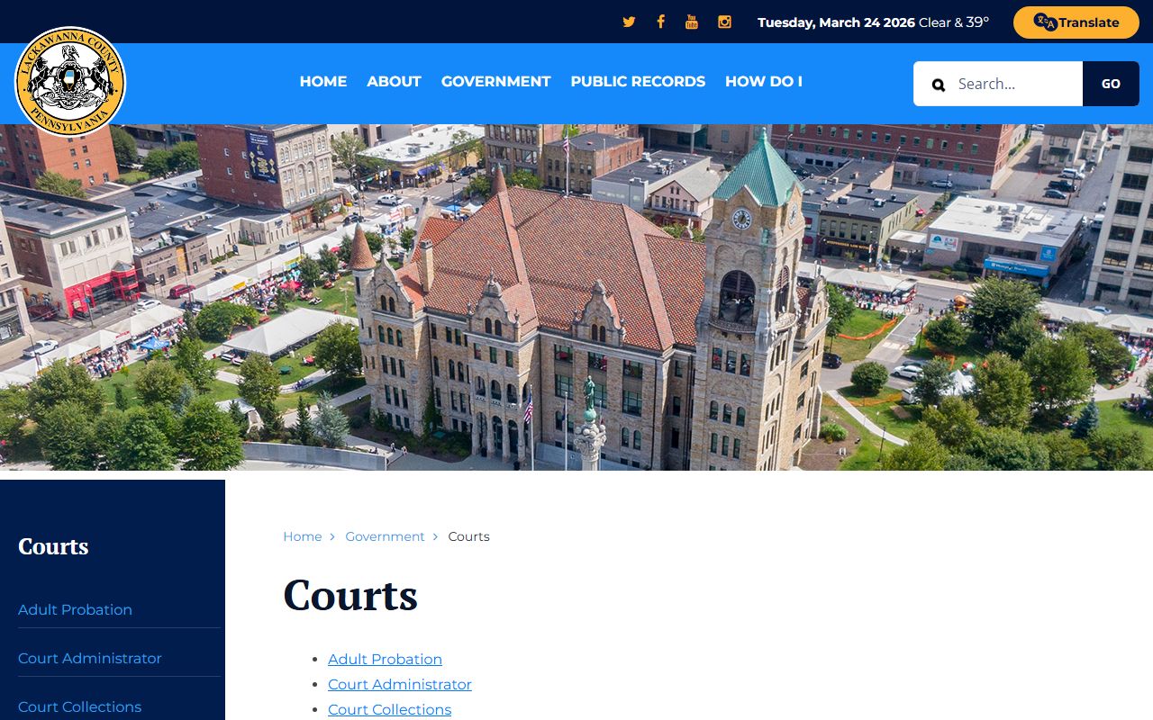
Task: Open the Twitter social icon
Action: (629, 22)
